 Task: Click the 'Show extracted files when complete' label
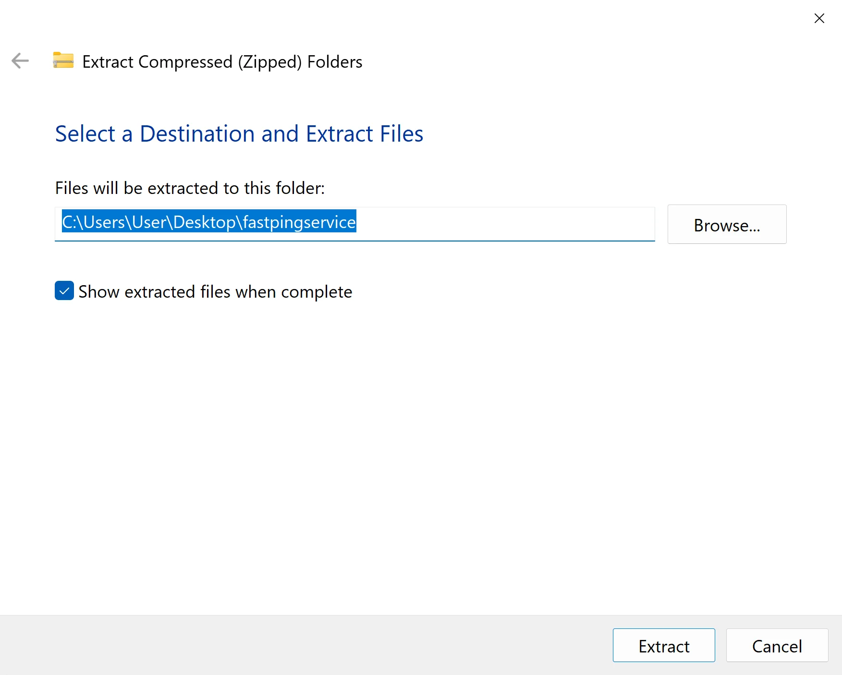click(215, 292)
